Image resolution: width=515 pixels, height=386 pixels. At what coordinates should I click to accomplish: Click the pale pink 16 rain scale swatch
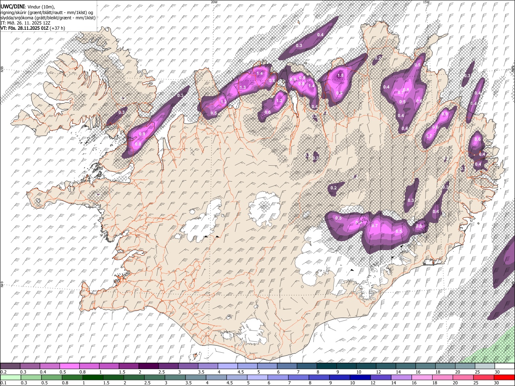click(x=422, y=378)
